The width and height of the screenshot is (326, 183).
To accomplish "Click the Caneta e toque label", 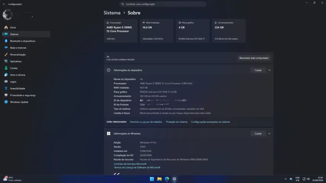I will tap(122, 113).
